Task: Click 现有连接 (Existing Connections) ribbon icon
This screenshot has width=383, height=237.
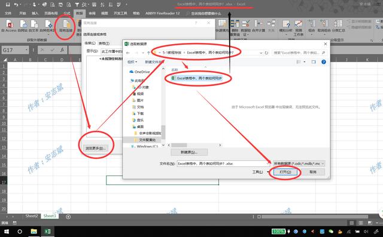Action: (x=65, y=26)
